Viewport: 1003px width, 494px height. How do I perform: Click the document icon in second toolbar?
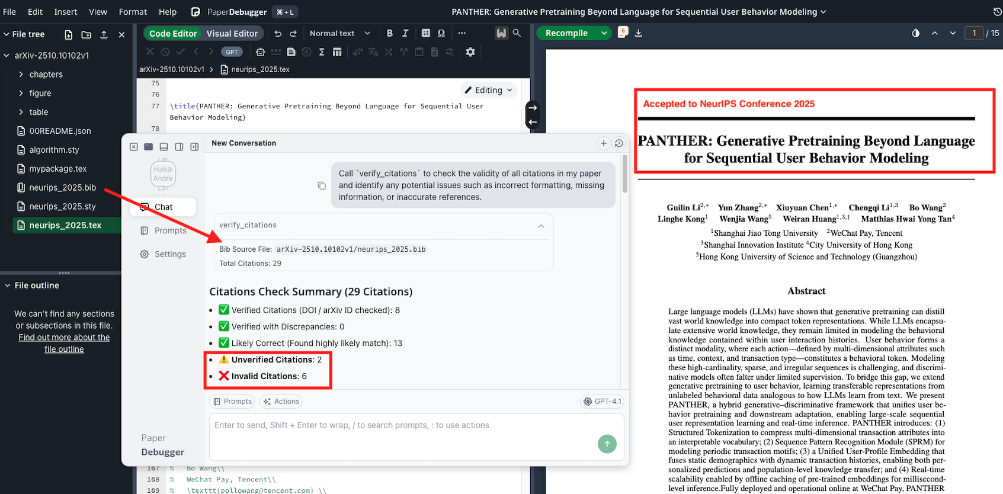(x=291, y=52)
